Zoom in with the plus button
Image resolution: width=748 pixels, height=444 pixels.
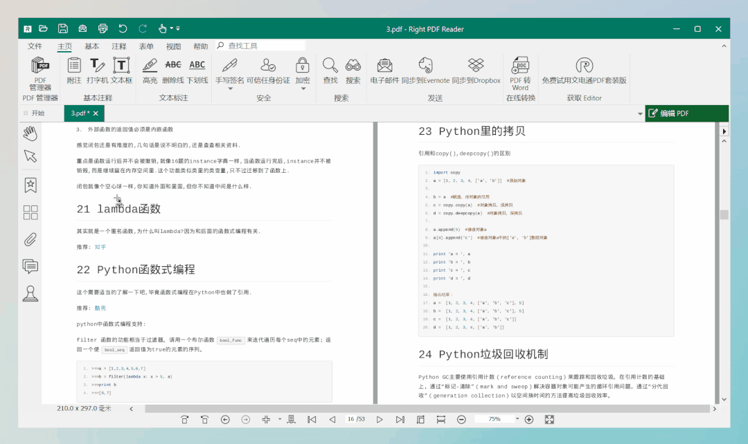pos(529,420)
